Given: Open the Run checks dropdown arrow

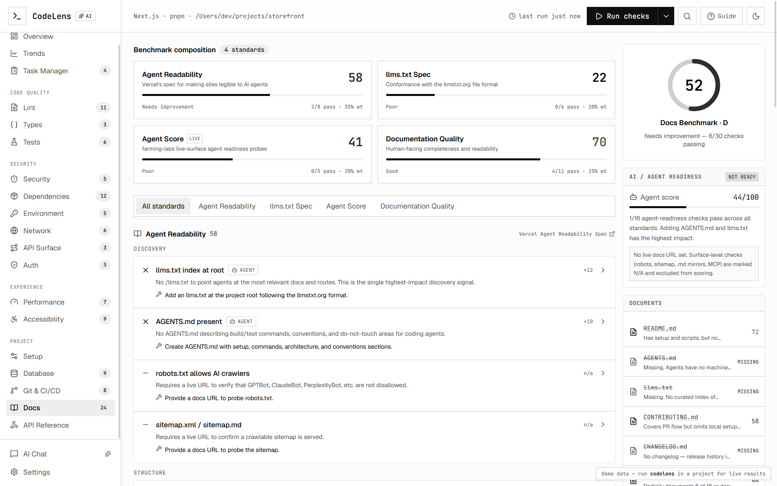Looking at the screenshot, I should click(666, 16).
